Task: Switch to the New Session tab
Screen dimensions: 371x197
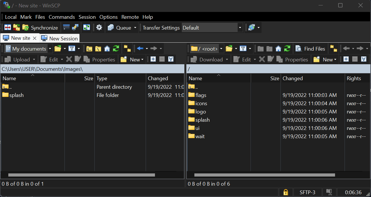Action: 60,38
